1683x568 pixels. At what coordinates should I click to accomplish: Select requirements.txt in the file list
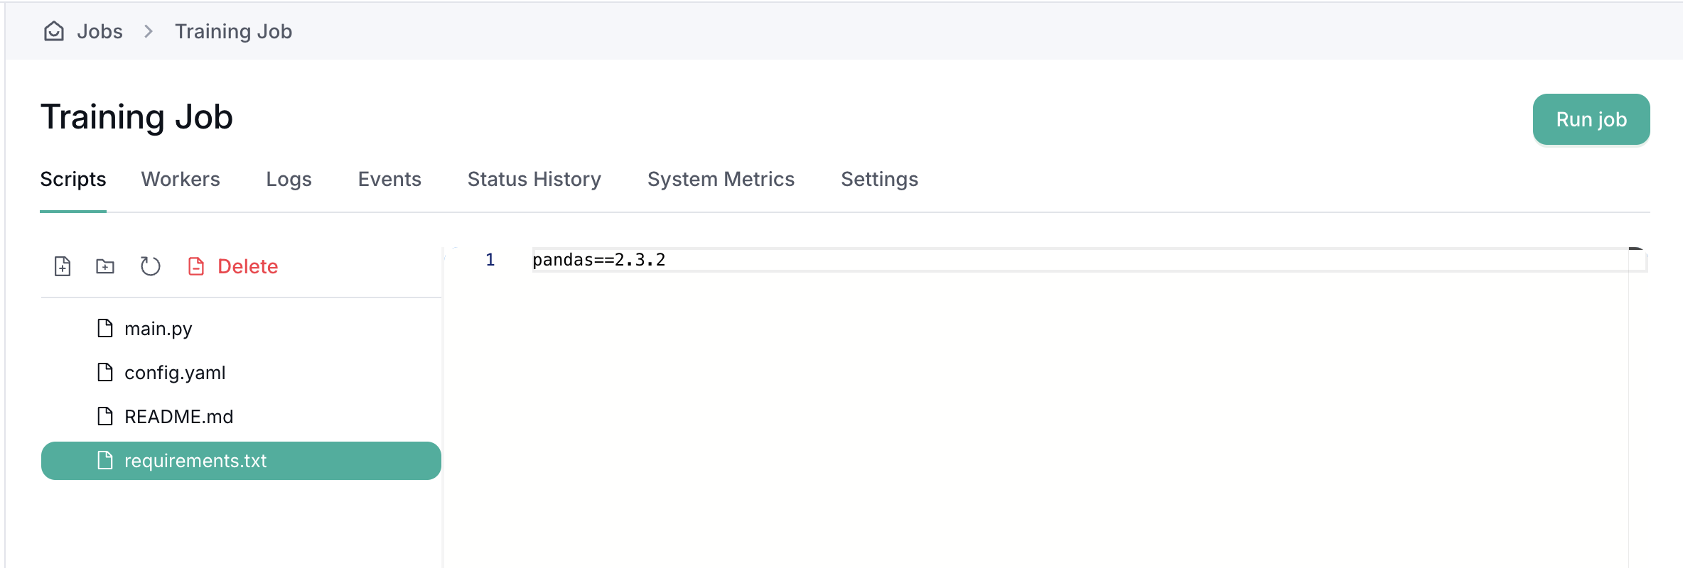(x=195, y=461)
